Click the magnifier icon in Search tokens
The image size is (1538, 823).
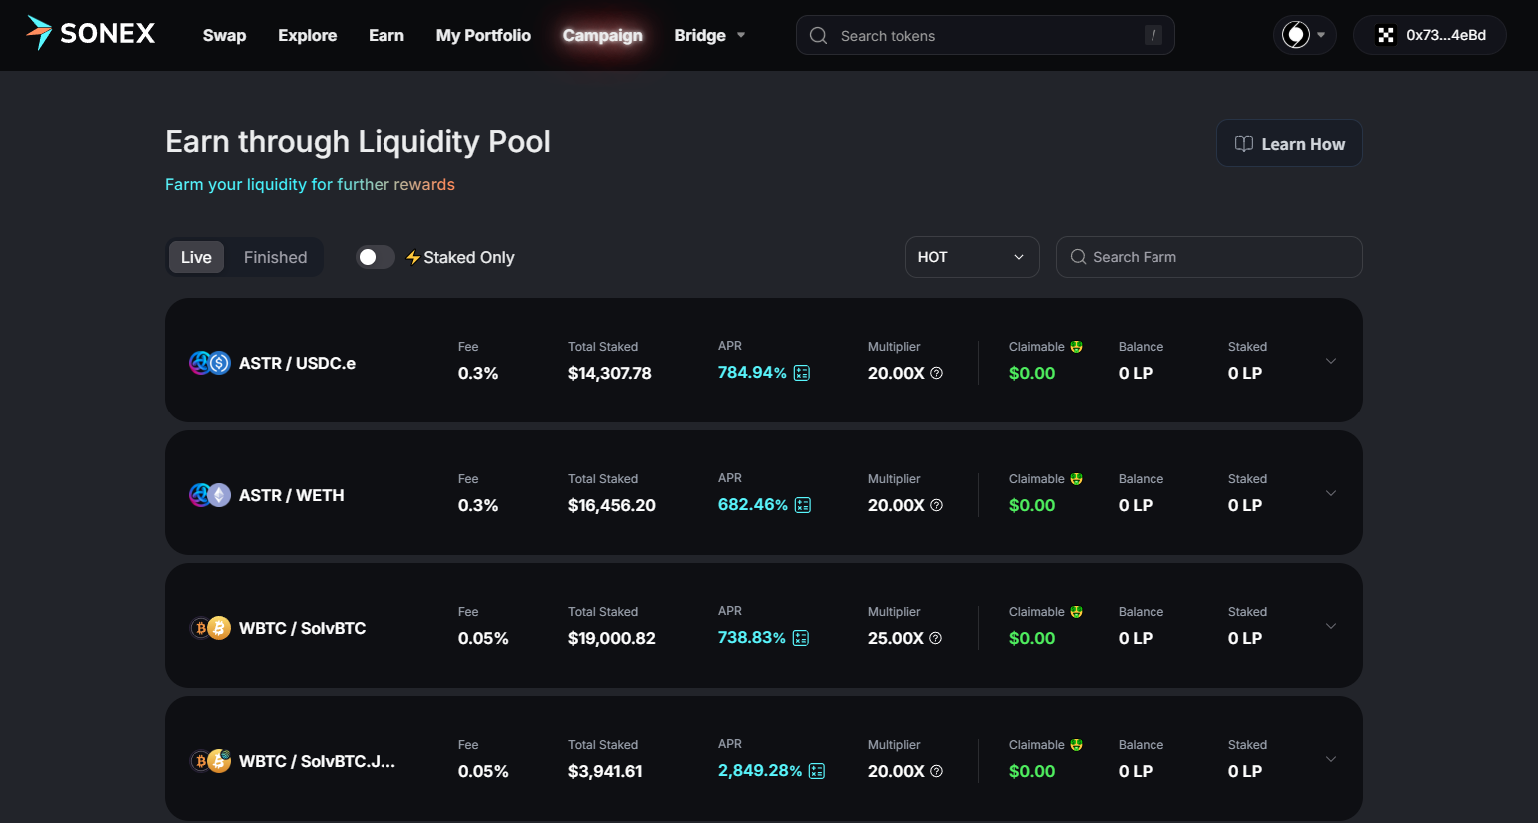pyautogui.click(x=819, y=36)
